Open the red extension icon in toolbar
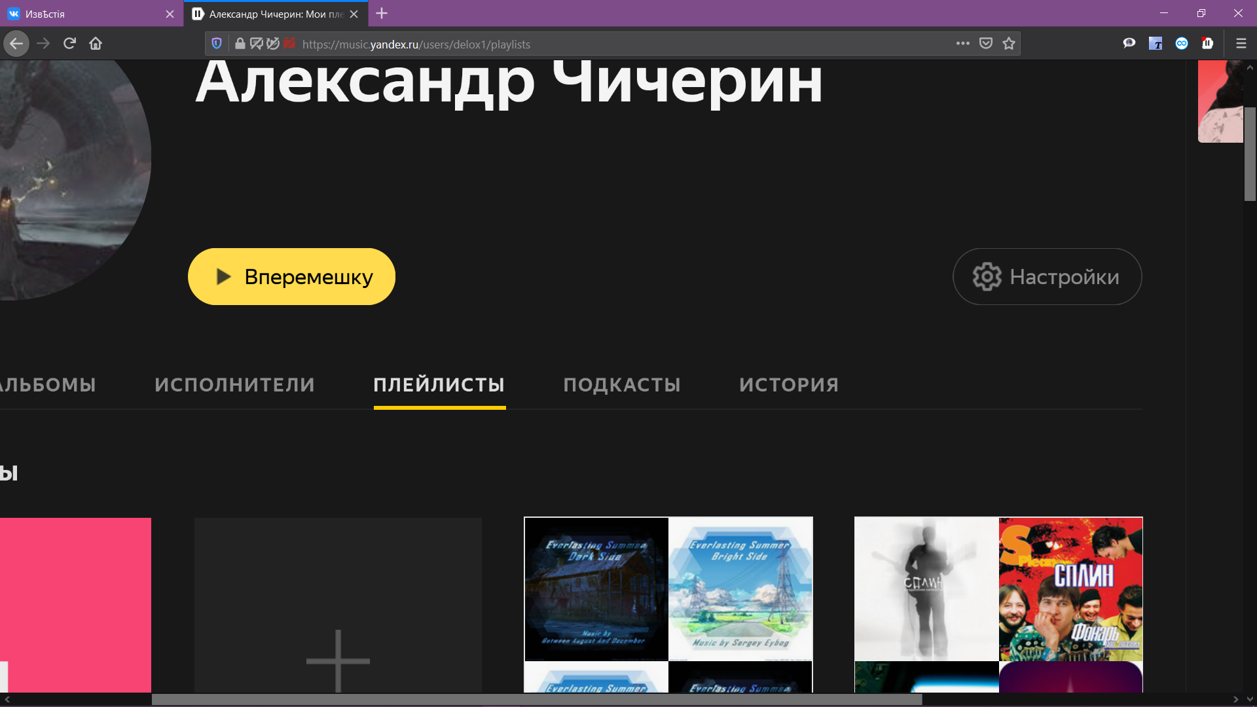This screenshot has width=1257, height=707. [x=1208, y=43]
